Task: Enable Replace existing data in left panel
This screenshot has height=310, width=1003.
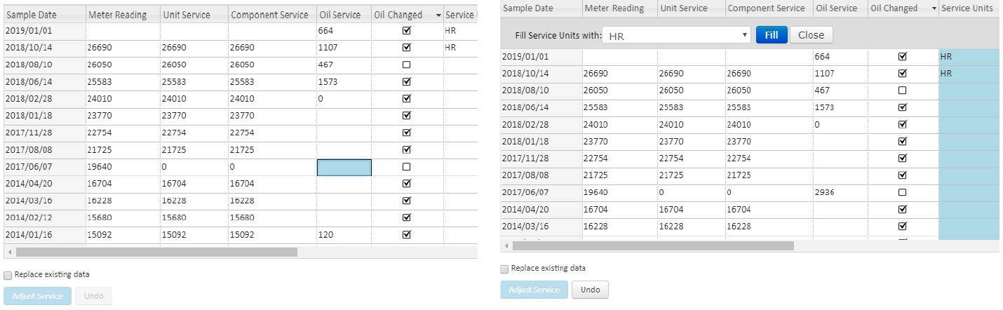Action: (8, 275)
